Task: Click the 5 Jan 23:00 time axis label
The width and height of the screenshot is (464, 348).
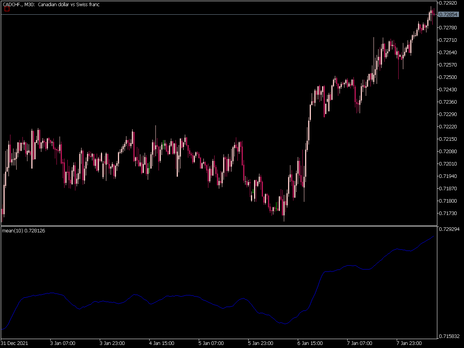Action: coord(261,343)
